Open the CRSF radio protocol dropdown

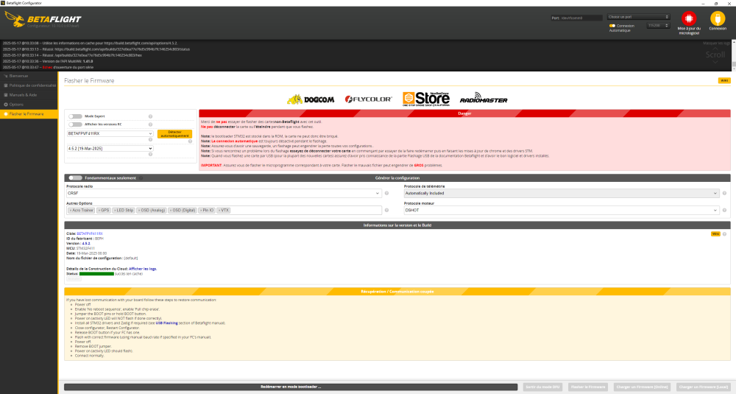pyautogui.click(x=224, y=193)
